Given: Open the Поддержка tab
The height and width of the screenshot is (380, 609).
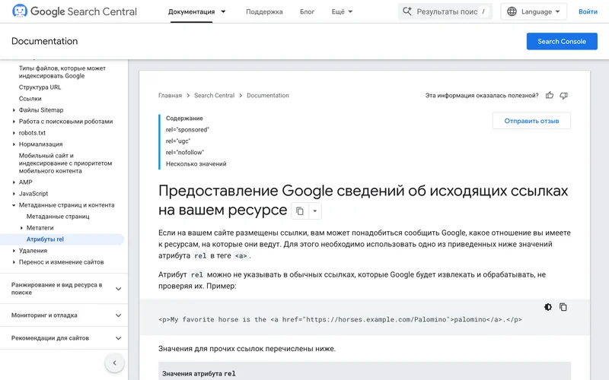Looking at the screenshot, I should (x=264, y=11).
